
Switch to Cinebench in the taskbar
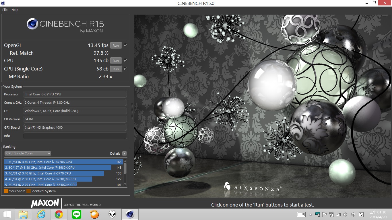tap(130, 214)
